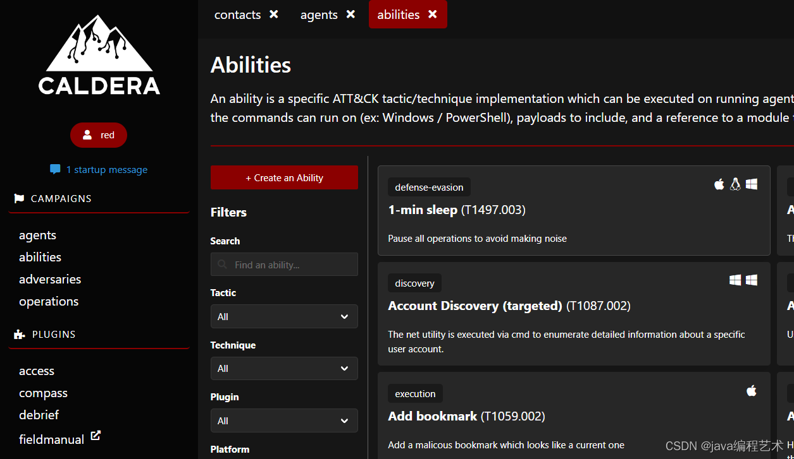The height and width of the screenshot is (459, 794).
Task: Open agents in the Campaigns sidebar
Action: click(x=37, y=235)
